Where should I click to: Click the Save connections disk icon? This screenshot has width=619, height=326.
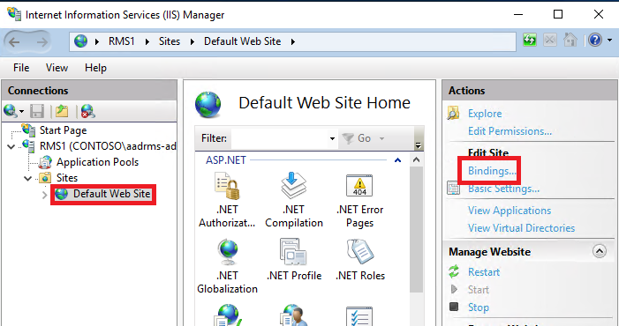[x=37, y=111]
